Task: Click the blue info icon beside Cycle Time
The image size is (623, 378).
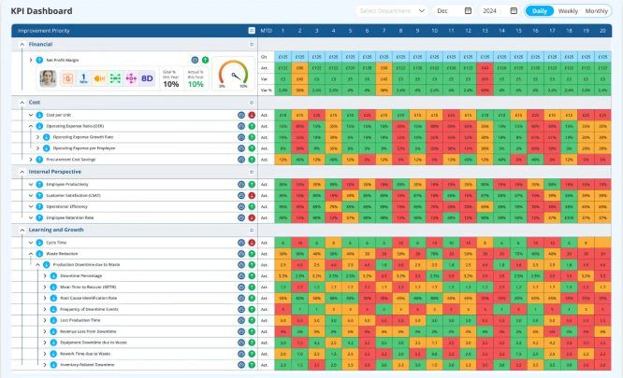Action: [x=39, y=242]
